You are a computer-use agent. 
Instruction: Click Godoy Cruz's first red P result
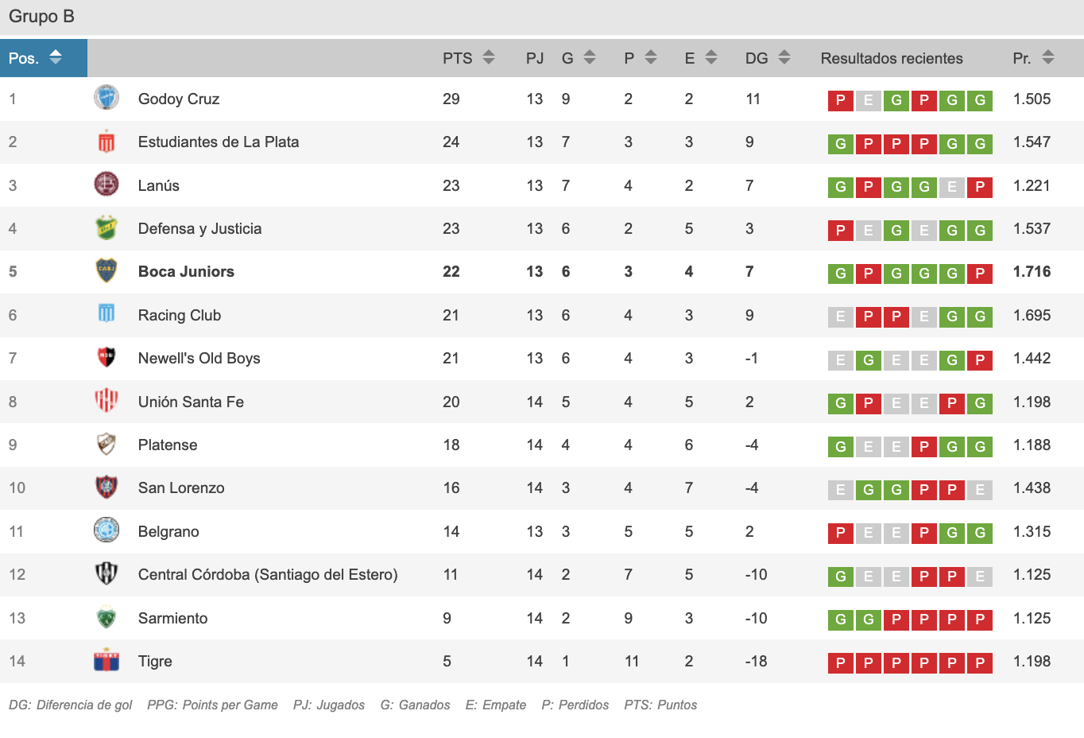coord(840,100)
